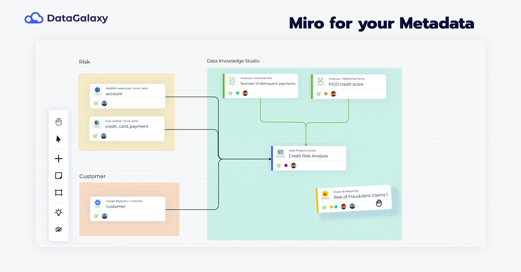Click the Financial > Referential Terms path
This screenshot has height=272, width=521.
[347, 79]
